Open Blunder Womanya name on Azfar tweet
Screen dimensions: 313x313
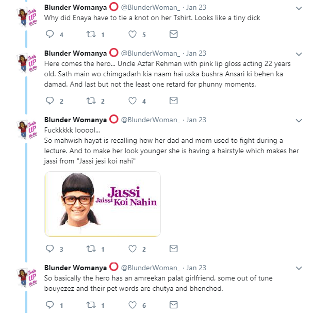point(75,53)
